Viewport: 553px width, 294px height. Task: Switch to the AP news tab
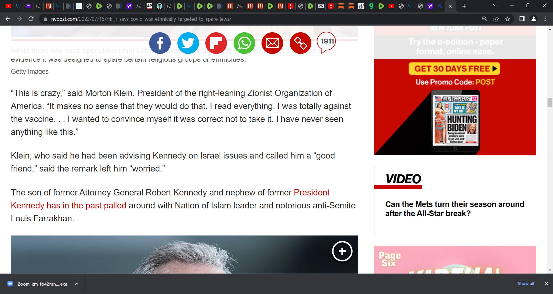click(149, 6)
